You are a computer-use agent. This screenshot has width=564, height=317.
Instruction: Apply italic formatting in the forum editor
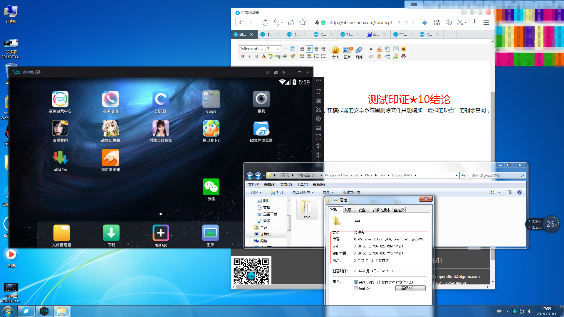click(x=250, y=56)
